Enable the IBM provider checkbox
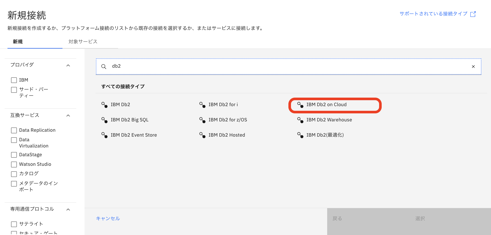Image resolution: width=491 pixels, height=235 pixels. point(14,80)
